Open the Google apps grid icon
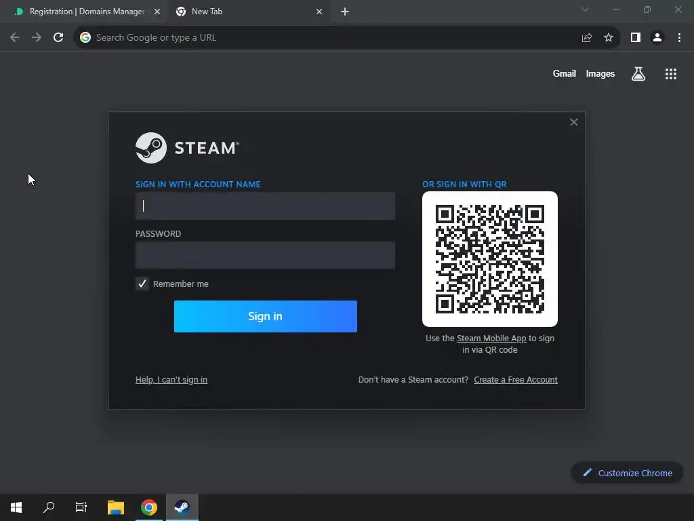 coord(671,74)
